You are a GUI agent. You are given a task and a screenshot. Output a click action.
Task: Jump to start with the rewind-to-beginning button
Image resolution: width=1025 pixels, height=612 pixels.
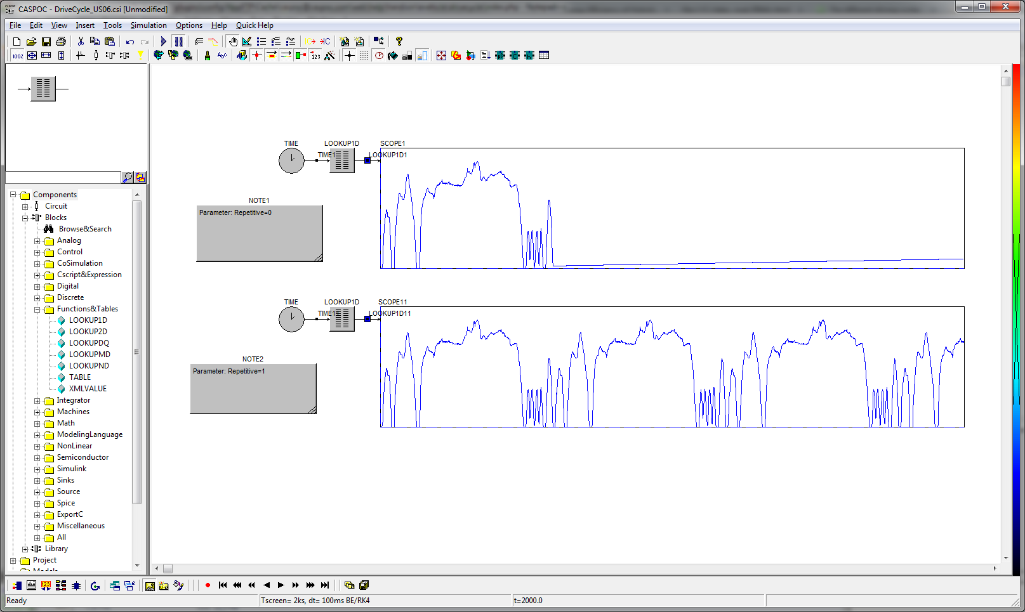(x=223, y=585)
